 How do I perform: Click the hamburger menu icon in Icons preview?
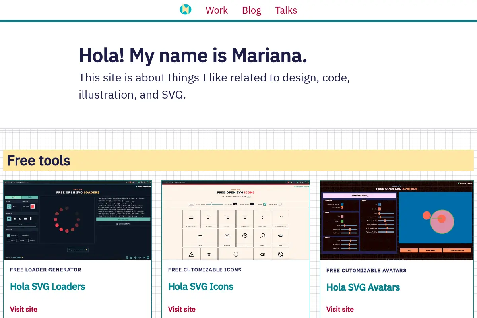pos(191,217)
